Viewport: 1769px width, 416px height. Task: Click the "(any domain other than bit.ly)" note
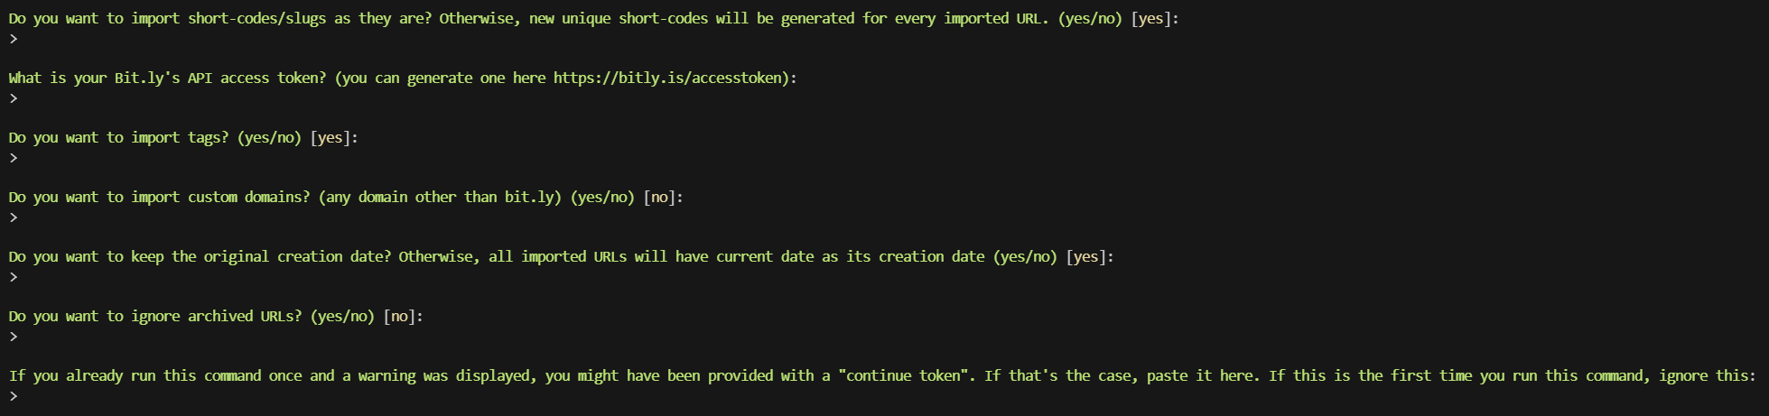point(440,198)
